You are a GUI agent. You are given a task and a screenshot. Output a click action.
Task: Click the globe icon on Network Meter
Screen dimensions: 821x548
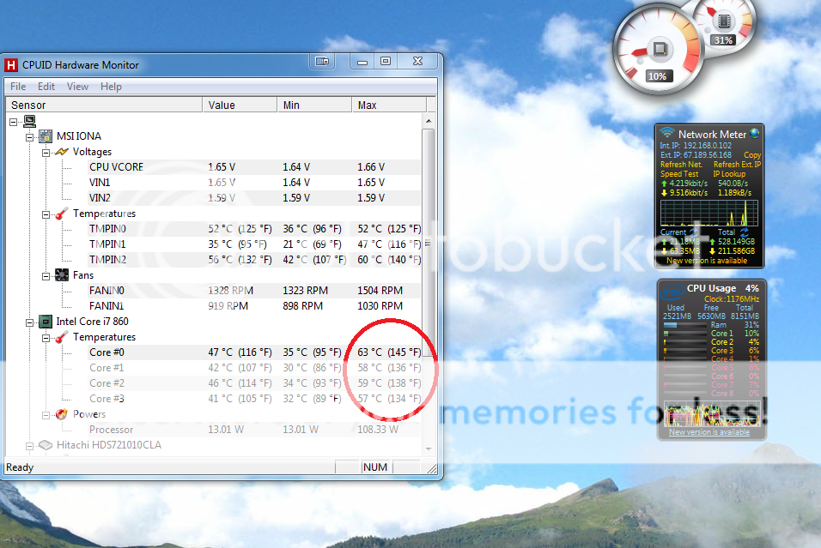coord(756,134)
